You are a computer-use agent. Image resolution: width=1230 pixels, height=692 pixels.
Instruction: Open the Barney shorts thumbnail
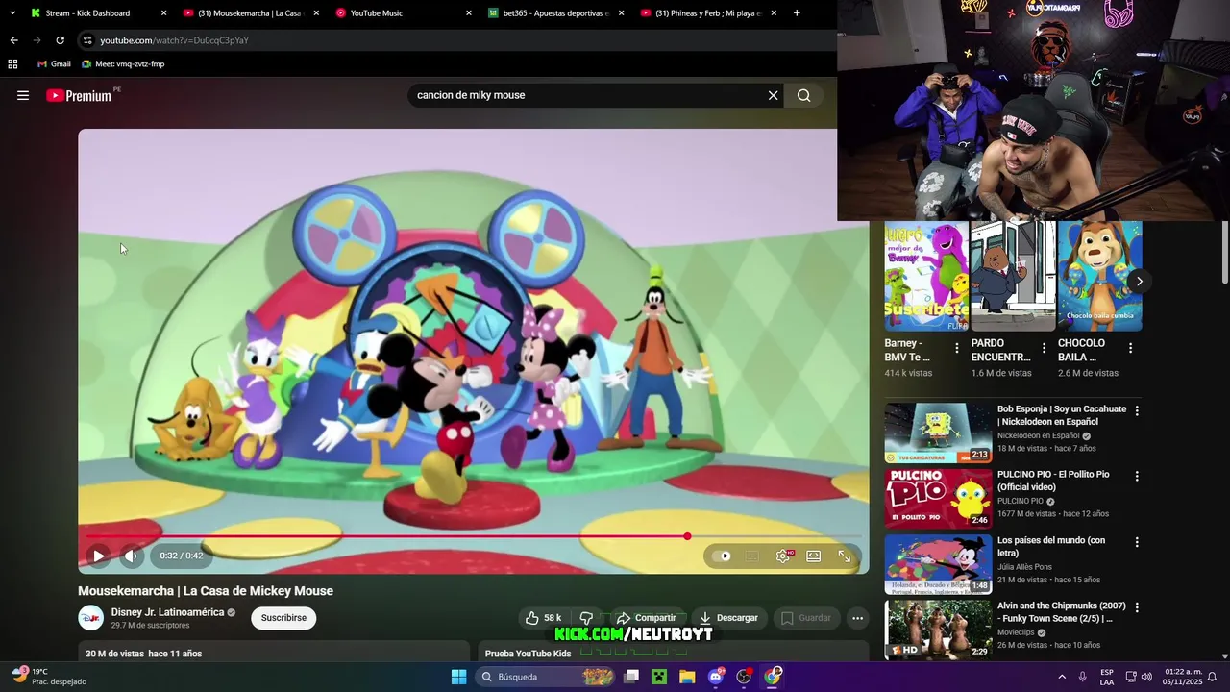pyautogui.click(x=926, y=276)
